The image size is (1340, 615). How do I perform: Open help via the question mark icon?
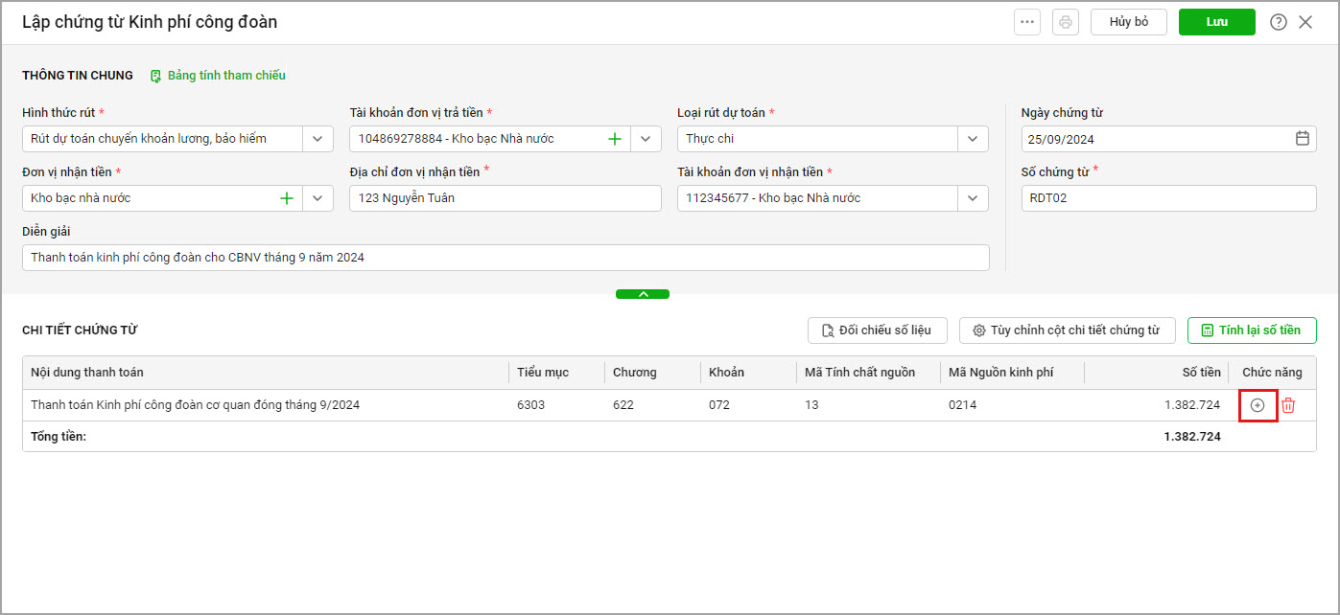coord(1278,22)
